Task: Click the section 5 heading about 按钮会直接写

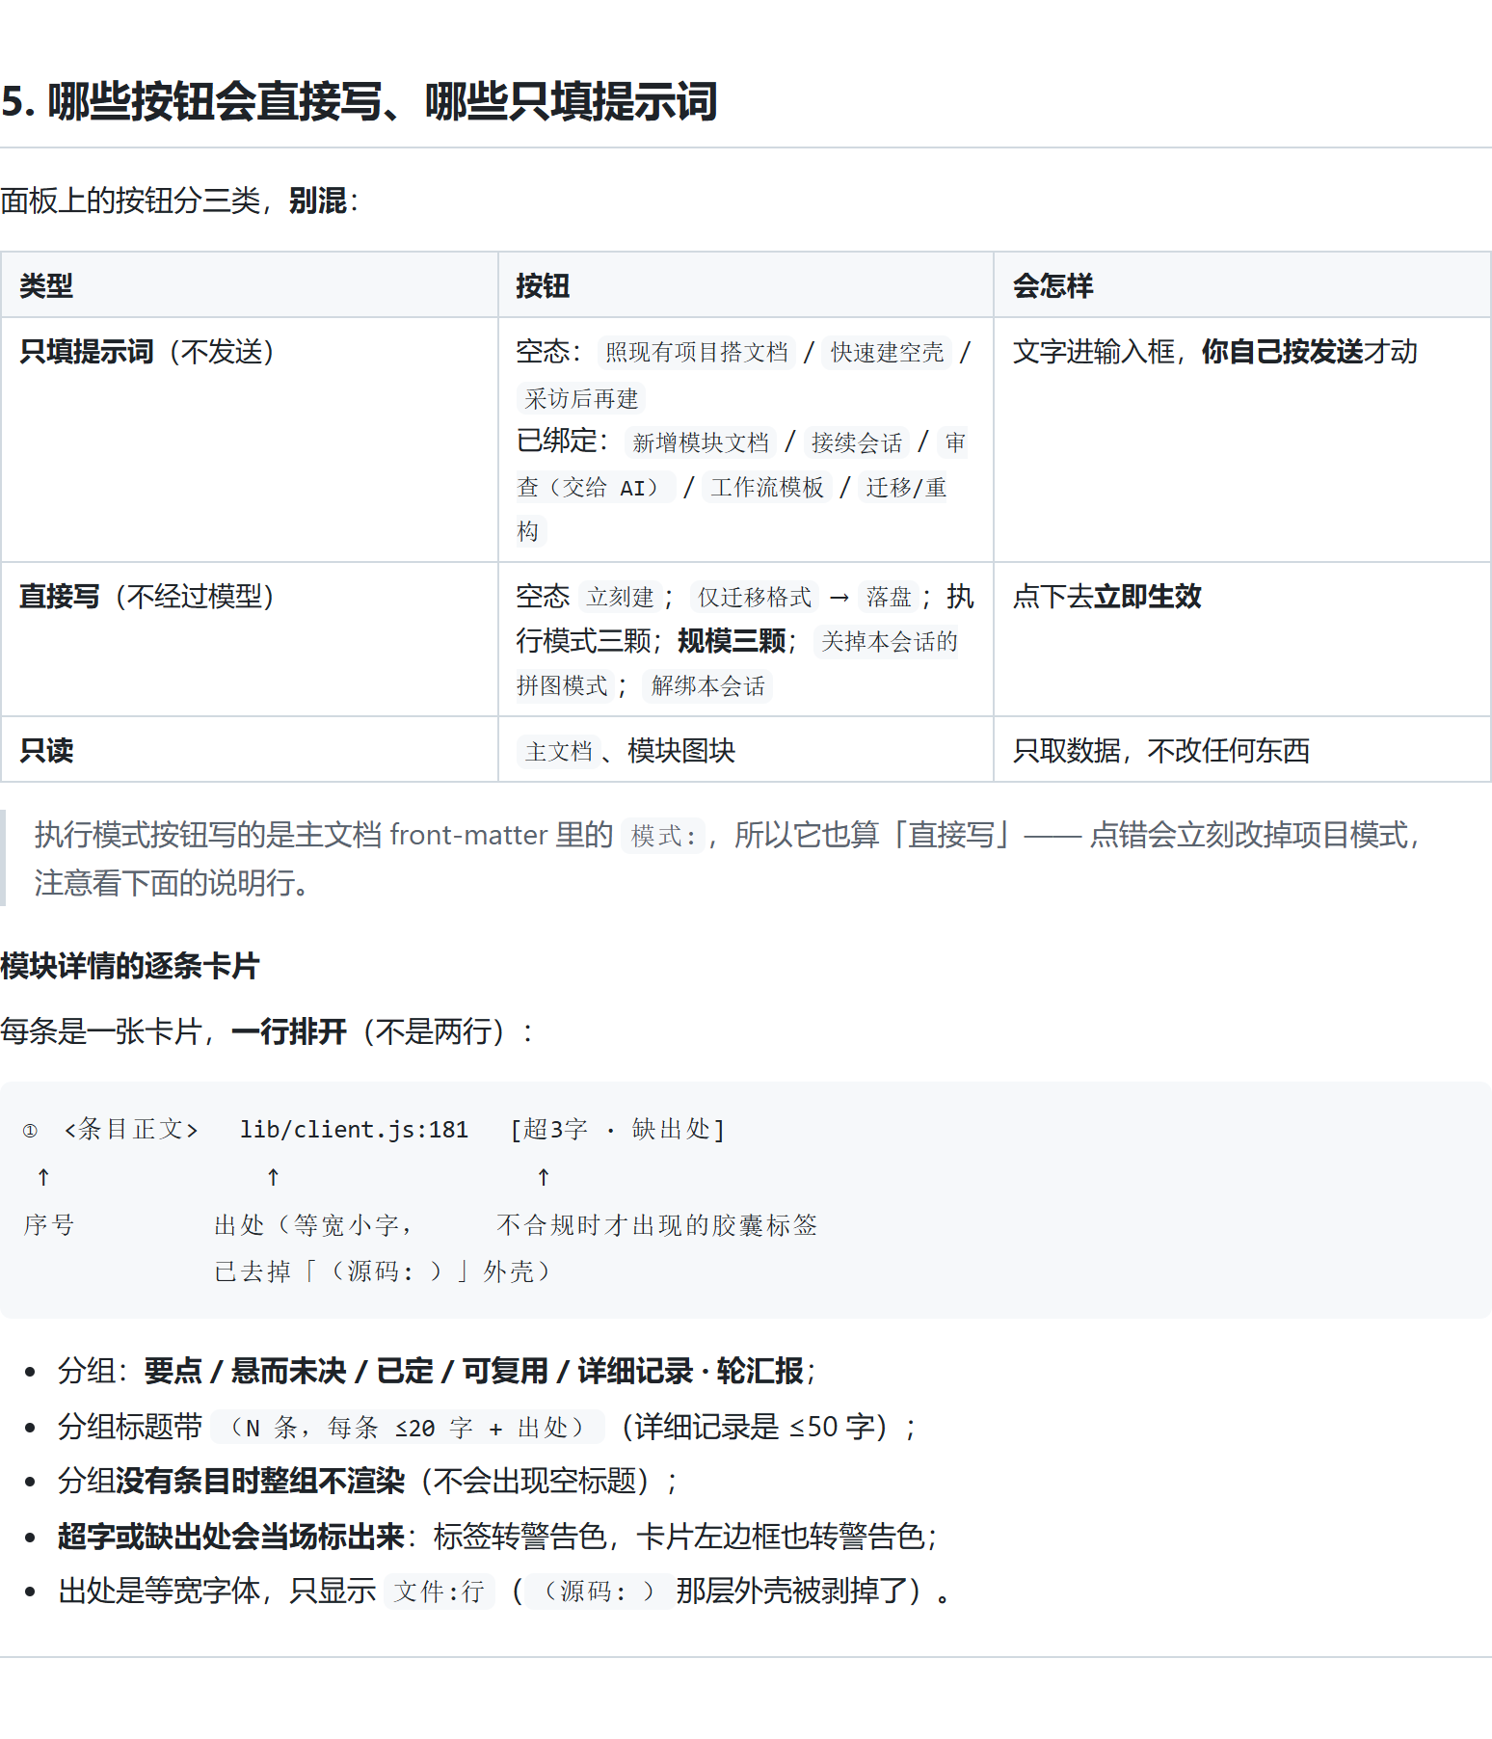Action: tap(360, 102)
